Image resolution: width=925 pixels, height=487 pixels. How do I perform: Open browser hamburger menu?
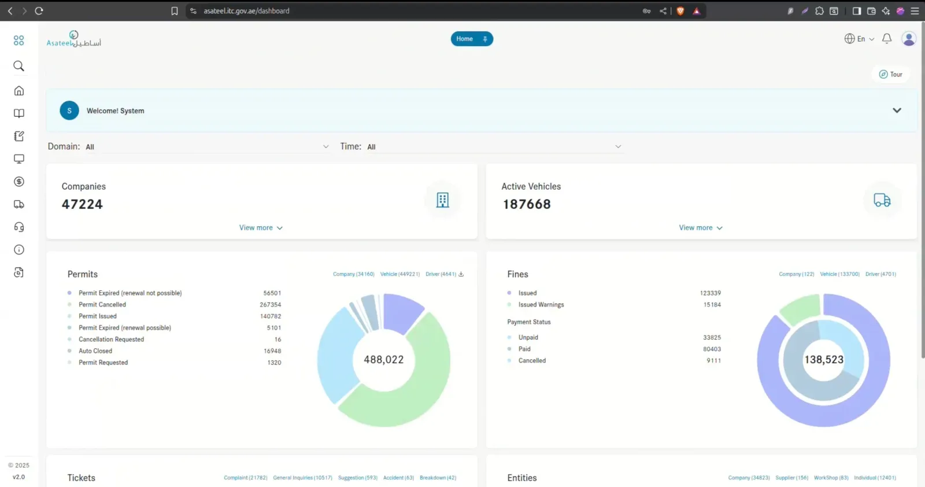point(915,11)
